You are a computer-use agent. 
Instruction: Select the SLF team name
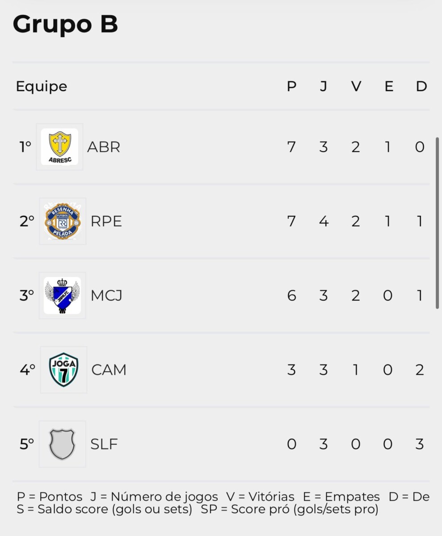(x=104, y=444)
